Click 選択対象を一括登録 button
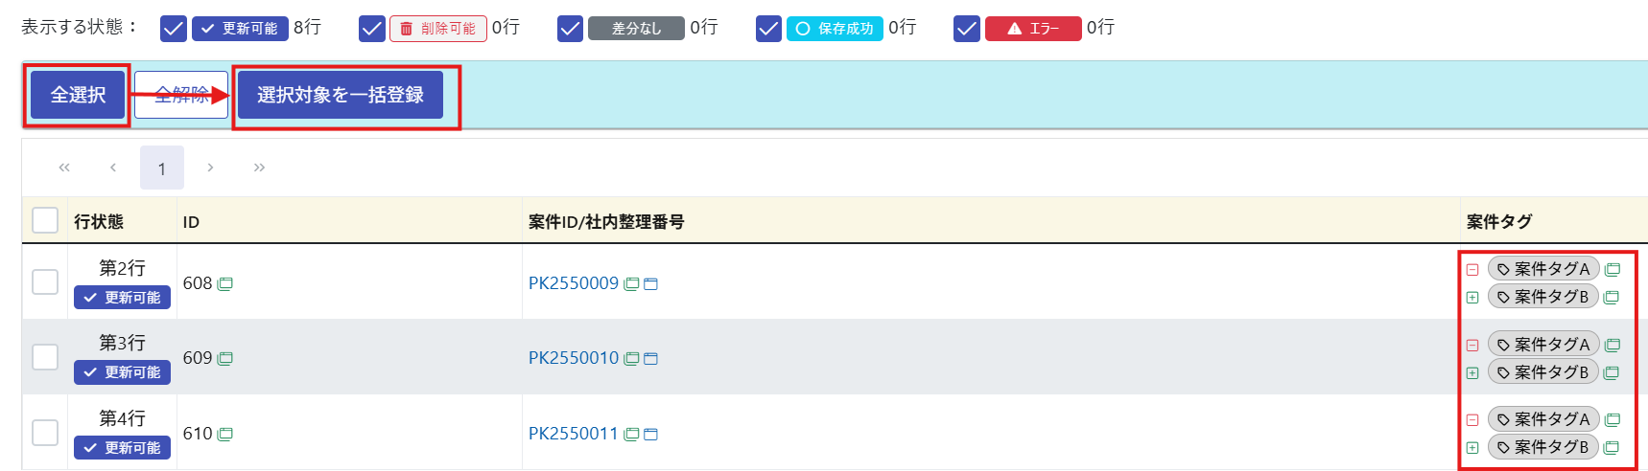The width and height of the screenshot is (1648, 471). pyautogui.click(x=341, y=95)
